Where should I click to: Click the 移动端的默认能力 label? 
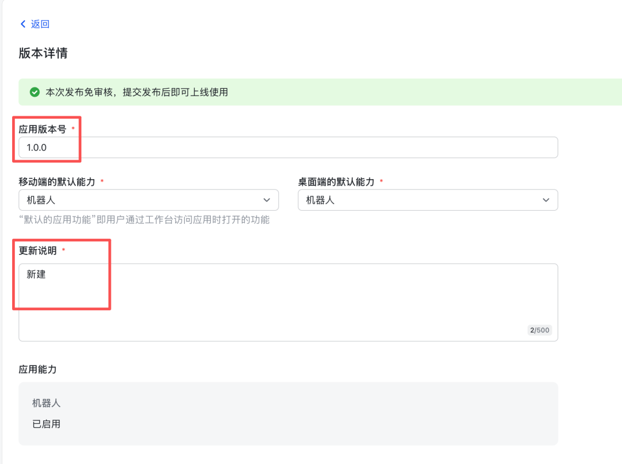pos(57,182)
